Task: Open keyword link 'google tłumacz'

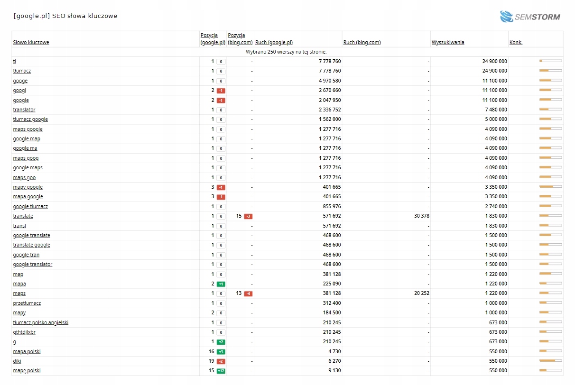Action: click(30, 207)
